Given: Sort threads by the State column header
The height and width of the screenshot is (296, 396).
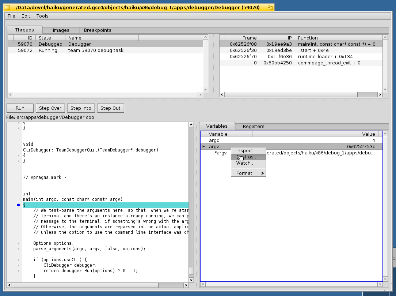Looking at the screenshot, I should click(x=50, y=38).
